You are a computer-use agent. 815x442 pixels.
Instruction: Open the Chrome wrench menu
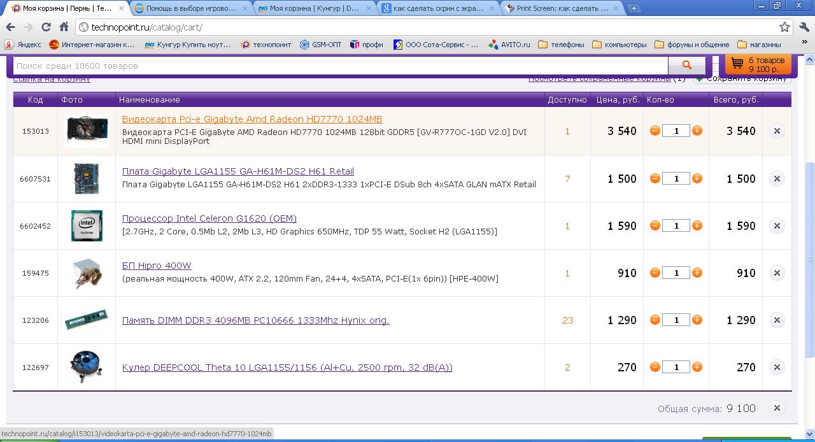804,27
